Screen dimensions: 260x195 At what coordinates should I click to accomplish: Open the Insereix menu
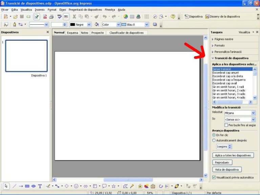(x=40, y=10)
